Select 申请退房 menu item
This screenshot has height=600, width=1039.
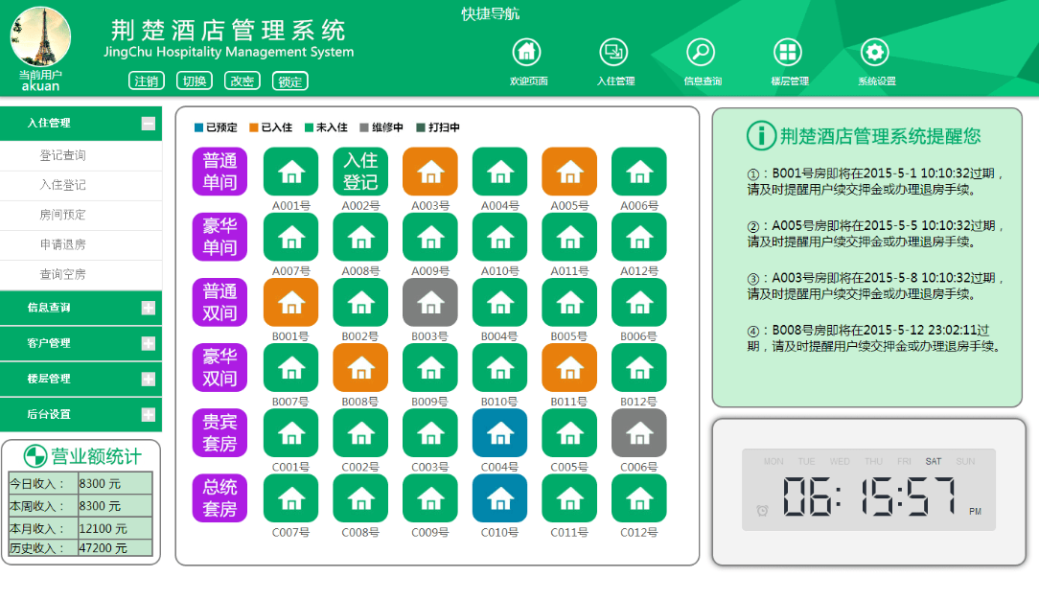click(63, 244)
